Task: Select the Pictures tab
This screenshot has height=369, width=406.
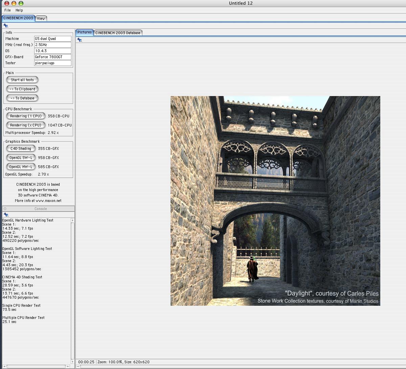Action: pos(85,32)
